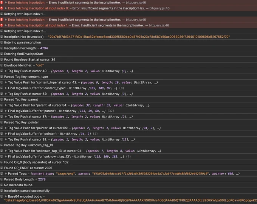Click log icon beside 'Found OP_0 (body separator)'
This screenshot has height=204, width=257.
2,162
